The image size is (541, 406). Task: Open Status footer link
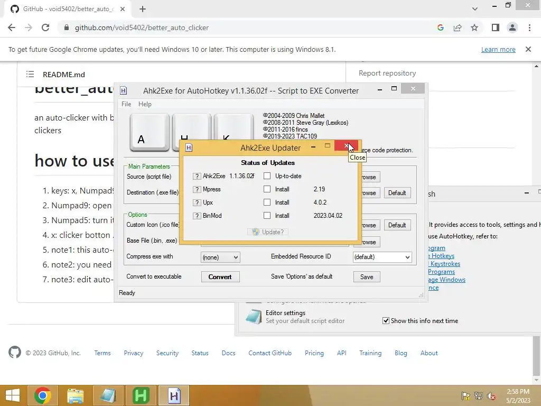point(200,353)
